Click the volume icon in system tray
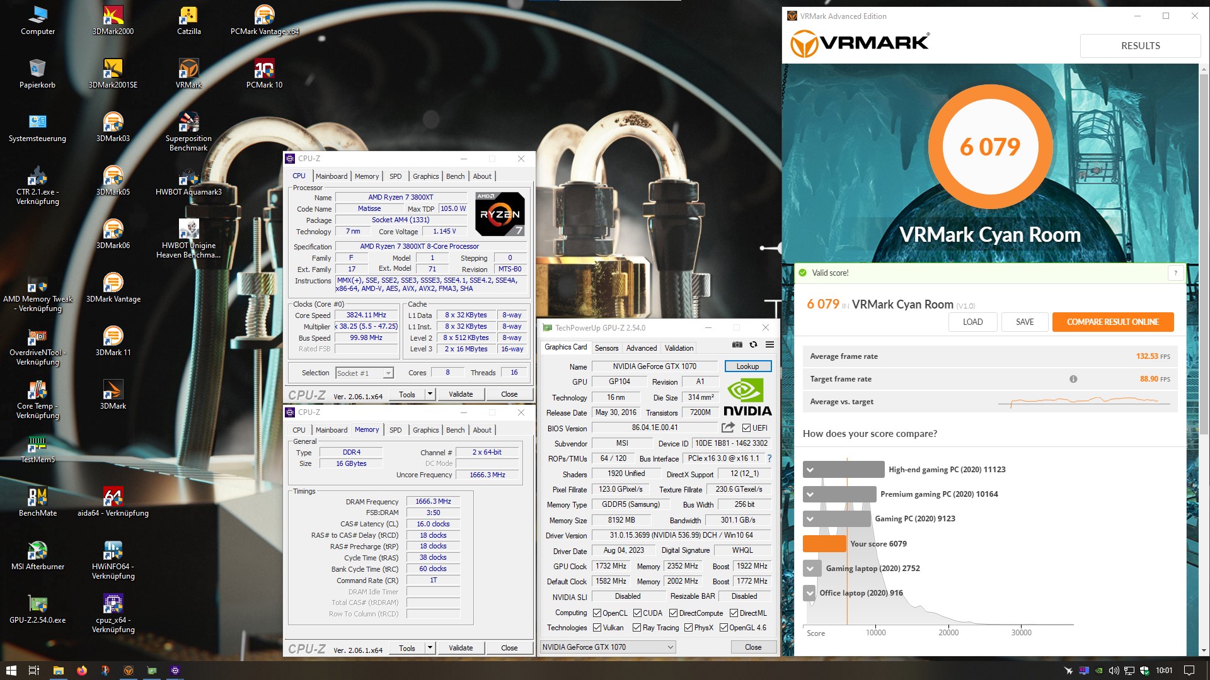Image resolution: width=1210 pixels, height=680 pixels. 1114,671
